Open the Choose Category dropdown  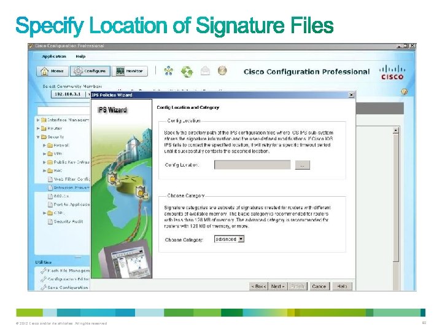coord(229,239)
